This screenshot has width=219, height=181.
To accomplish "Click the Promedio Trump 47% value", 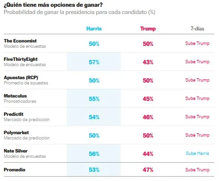I will tap(148, 170).
